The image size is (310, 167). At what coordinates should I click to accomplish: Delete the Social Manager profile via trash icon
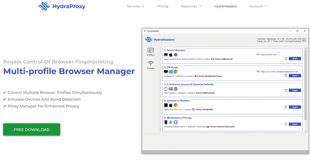pyautogui.click(x=286, y=59)
